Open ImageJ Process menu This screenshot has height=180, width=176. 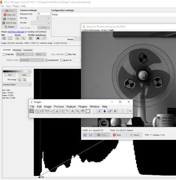click(59, 107)
